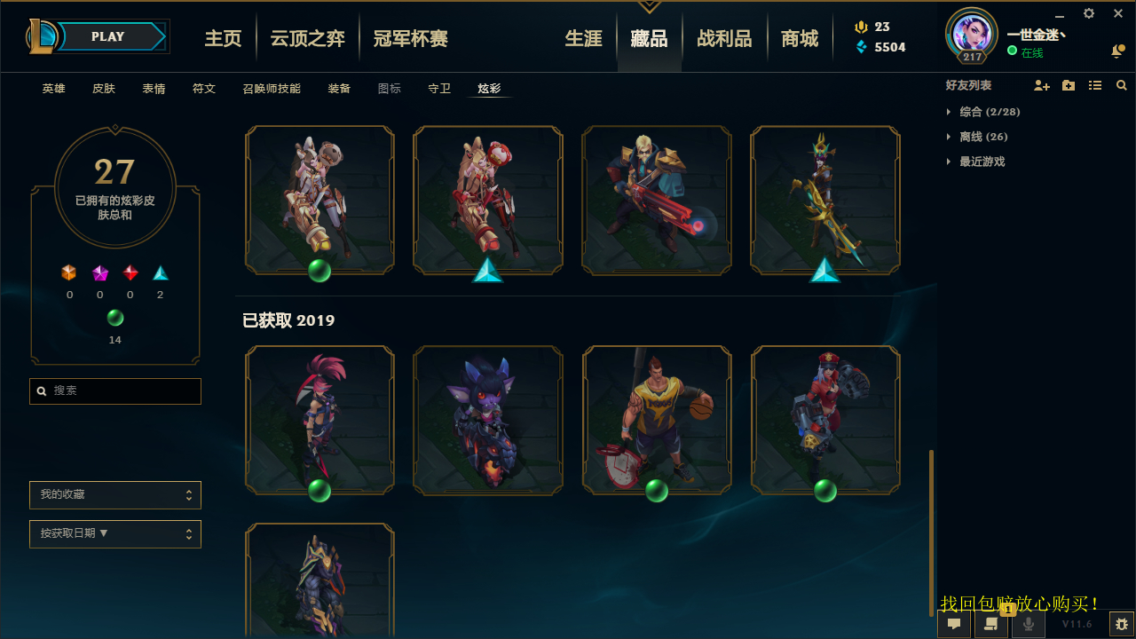Open friends list view options icon
The width and height of the screenshot is (1136, 639).
1095,86
